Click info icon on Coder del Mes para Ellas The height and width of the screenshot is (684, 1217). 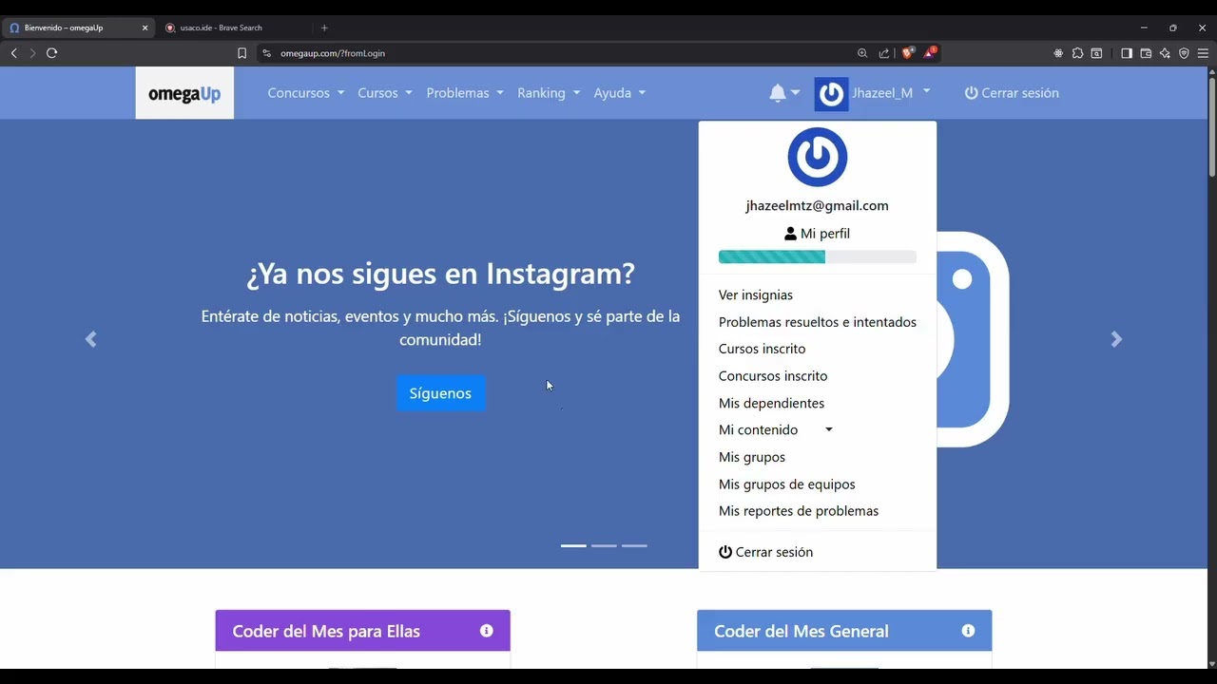coord(487,631)
